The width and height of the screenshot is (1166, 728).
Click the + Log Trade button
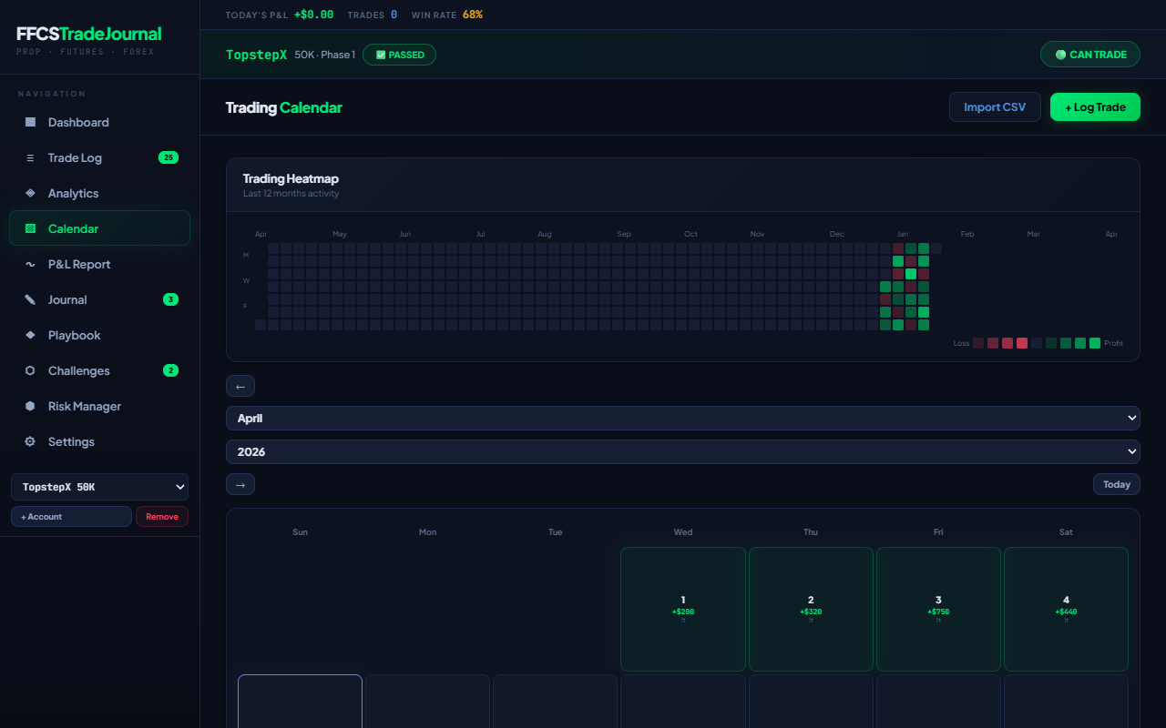point(1095,106)
